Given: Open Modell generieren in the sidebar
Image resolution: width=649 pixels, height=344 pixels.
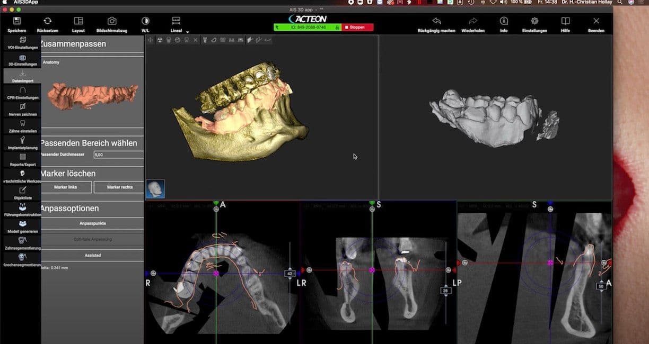Looking at the screenshot, I should 22,227.
